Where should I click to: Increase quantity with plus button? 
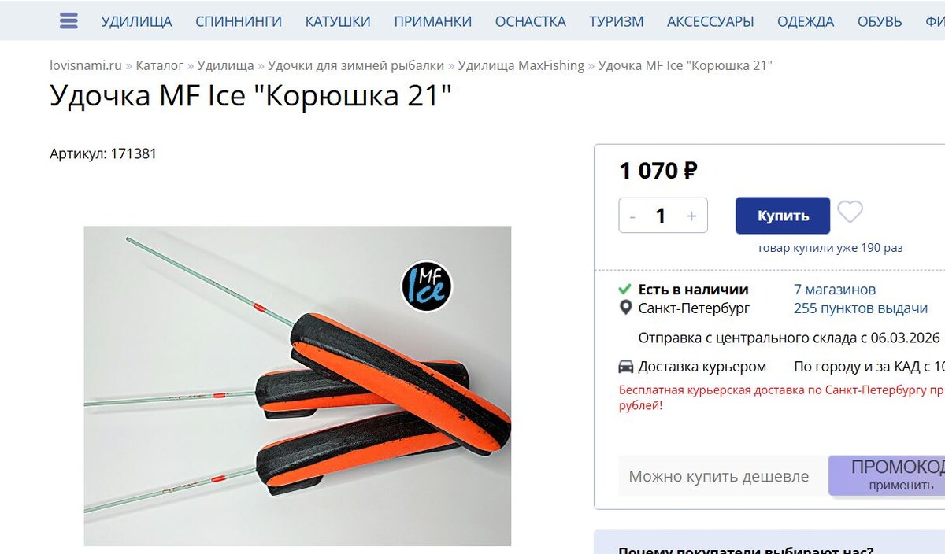tap(691, 216)
